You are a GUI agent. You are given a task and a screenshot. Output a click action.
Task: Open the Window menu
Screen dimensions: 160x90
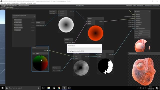(x=29, y=3)
